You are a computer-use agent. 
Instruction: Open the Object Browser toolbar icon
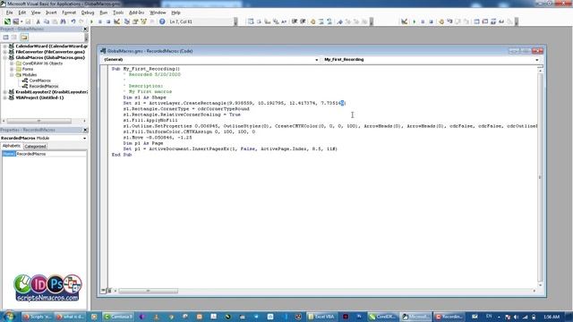click(143, 21)
